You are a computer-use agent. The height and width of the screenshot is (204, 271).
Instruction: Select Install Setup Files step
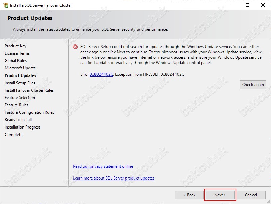20,83
